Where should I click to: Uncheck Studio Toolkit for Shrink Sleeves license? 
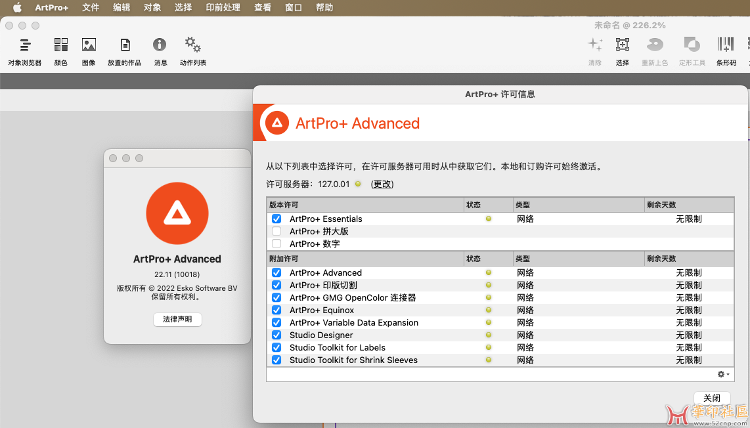tap(276, 360)
